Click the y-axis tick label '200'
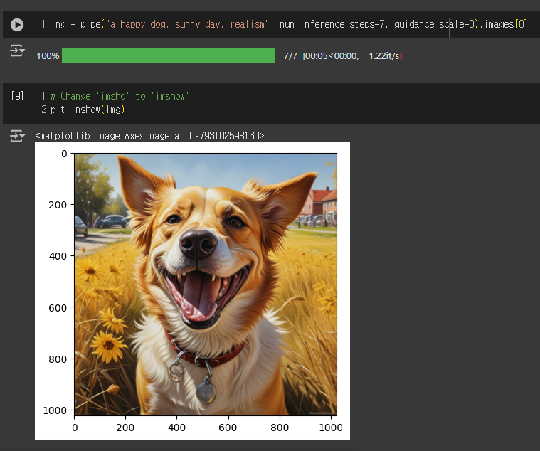The width and height of the screenshot is (540, 451). pyautogui.click(x=58, y=205)
